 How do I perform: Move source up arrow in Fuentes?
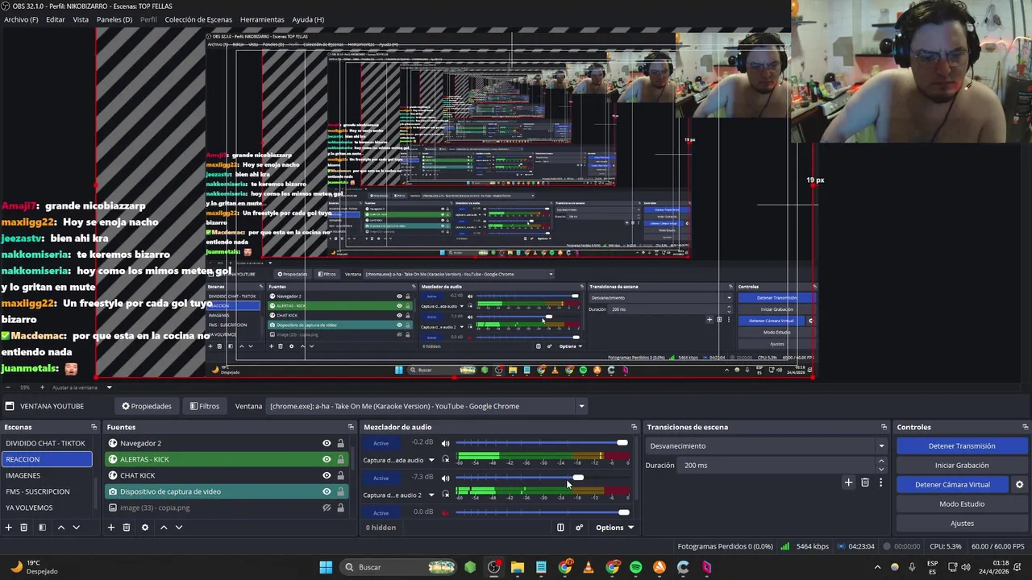pos(164,528)
